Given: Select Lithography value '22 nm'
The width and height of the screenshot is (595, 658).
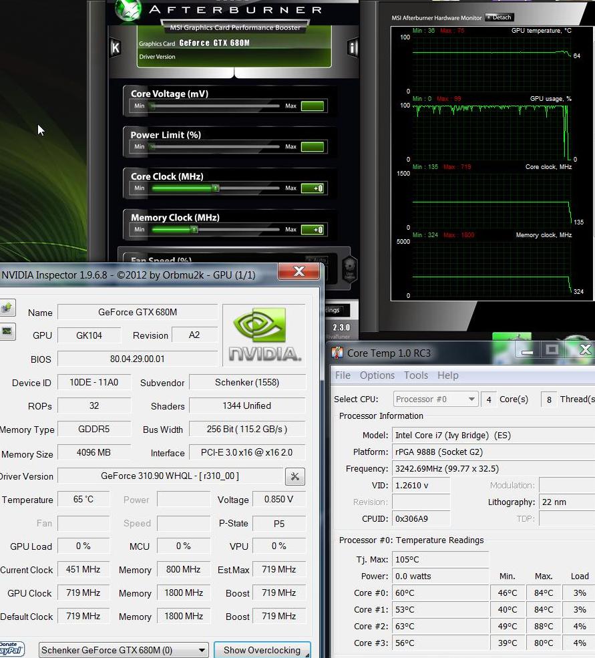Looking at the screenshot, I should point(567,502).
